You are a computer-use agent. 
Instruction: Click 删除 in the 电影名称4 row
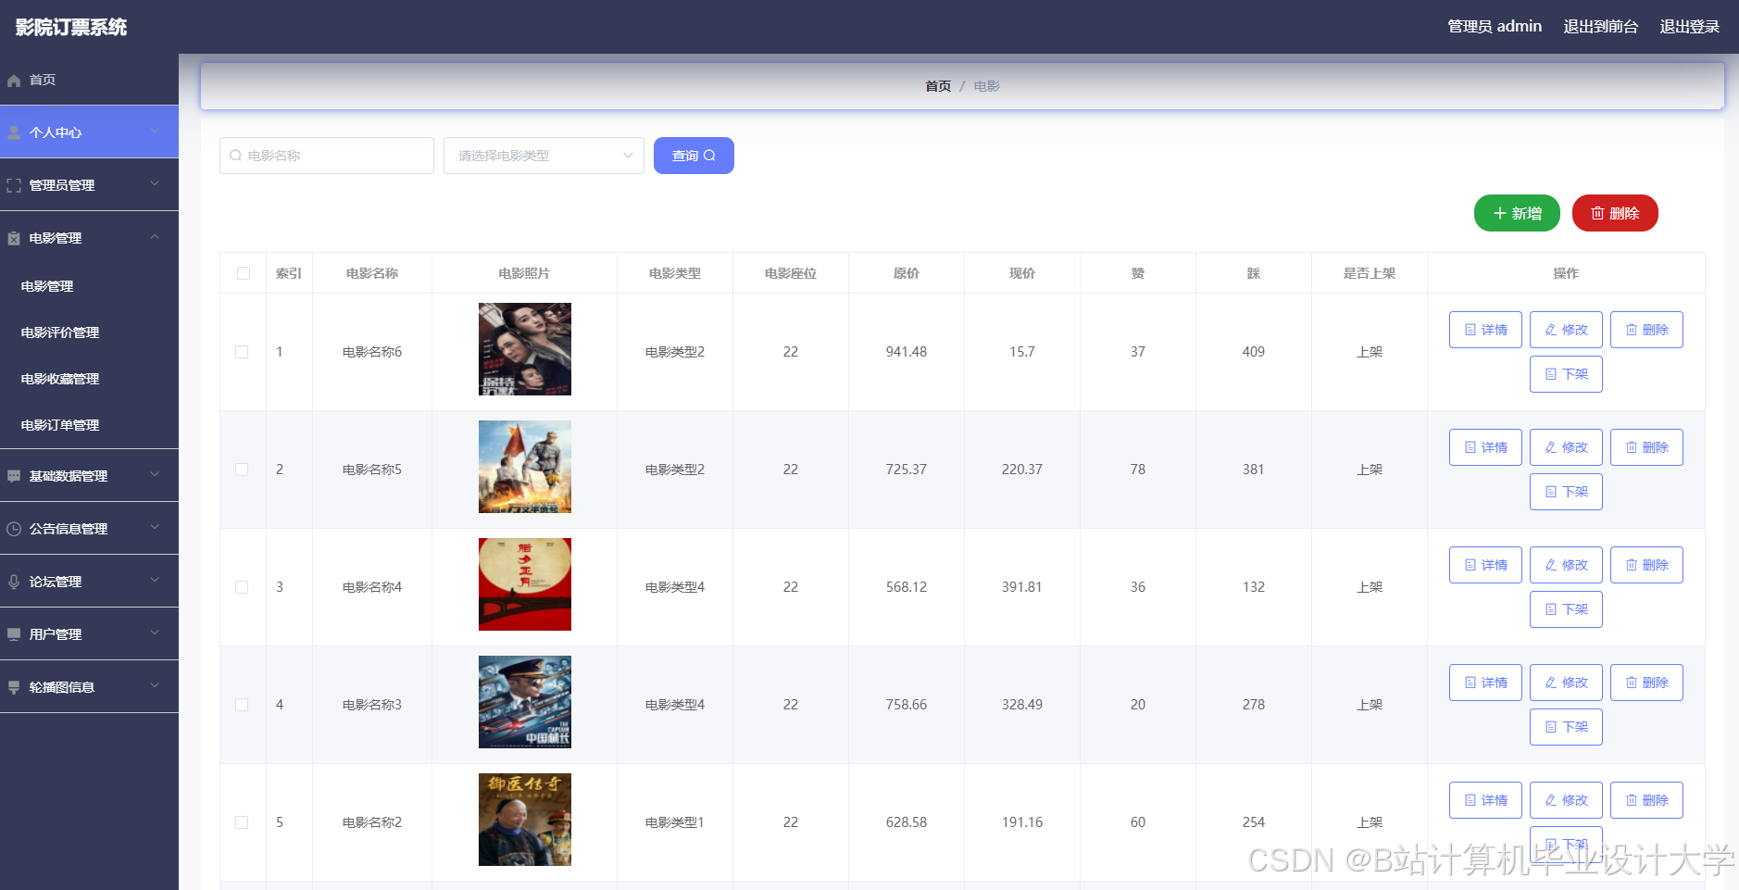click(1646, 565)
